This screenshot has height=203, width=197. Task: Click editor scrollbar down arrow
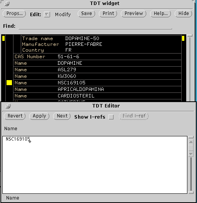point(191,154)
